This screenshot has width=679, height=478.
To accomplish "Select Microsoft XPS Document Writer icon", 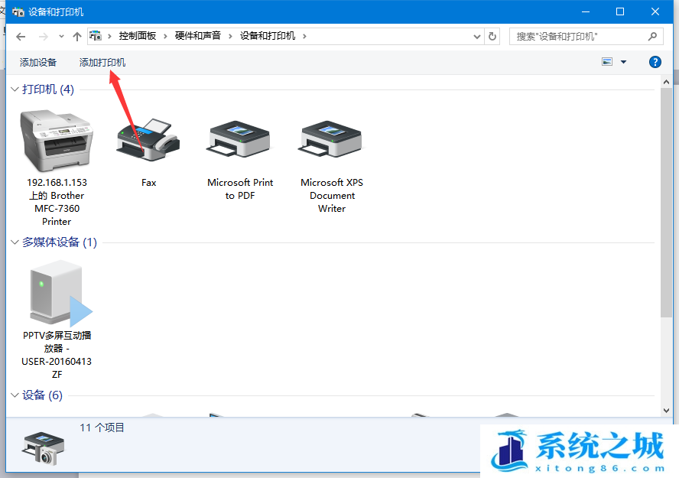I will coord(332,139).
